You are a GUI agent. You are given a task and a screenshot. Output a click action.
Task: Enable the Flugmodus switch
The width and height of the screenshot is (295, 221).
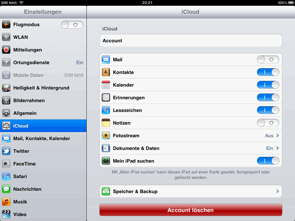[72, 25]
